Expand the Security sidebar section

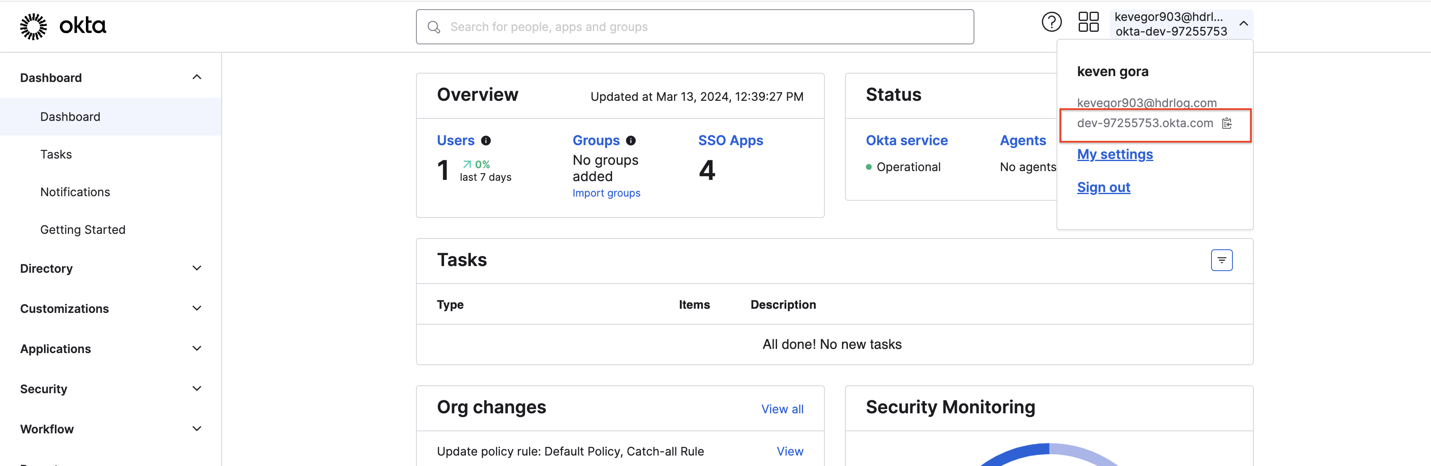(196, 389)
